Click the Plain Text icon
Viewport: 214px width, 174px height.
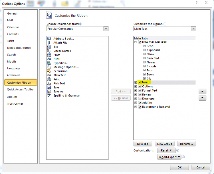tap(49, 75)
